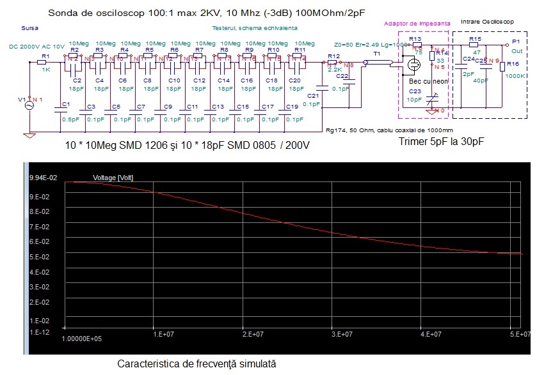
Task: Select the 'DC 2000V AC 10V' source value
Action: [36, 47]
